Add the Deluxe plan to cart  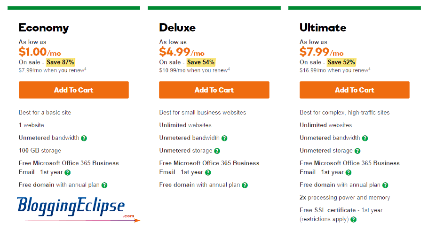click(214, 90)
